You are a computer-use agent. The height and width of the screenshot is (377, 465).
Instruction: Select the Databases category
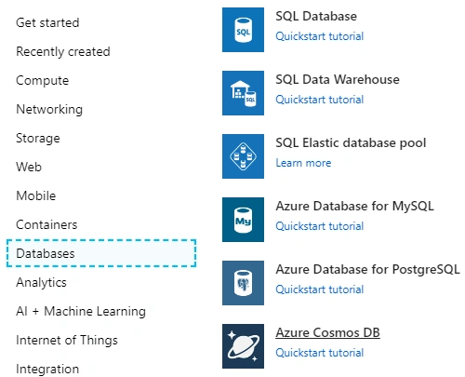[101, 253]
